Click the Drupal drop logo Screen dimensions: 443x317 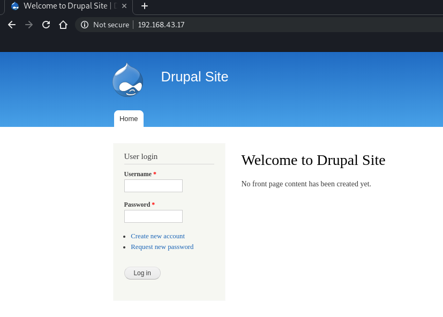(127, 80)
